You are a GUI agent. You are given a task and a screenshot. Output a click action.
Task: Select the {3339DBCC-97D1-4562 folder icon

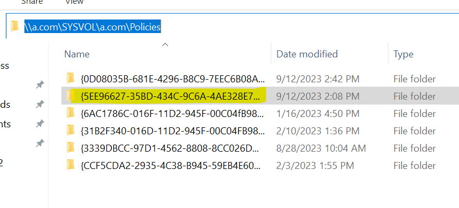point(70,147)
